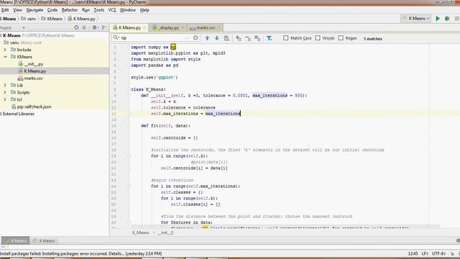This screenshot has width=460, height=259.
Task: Go to next search occurrence arrow
Action: coord(217,38)
